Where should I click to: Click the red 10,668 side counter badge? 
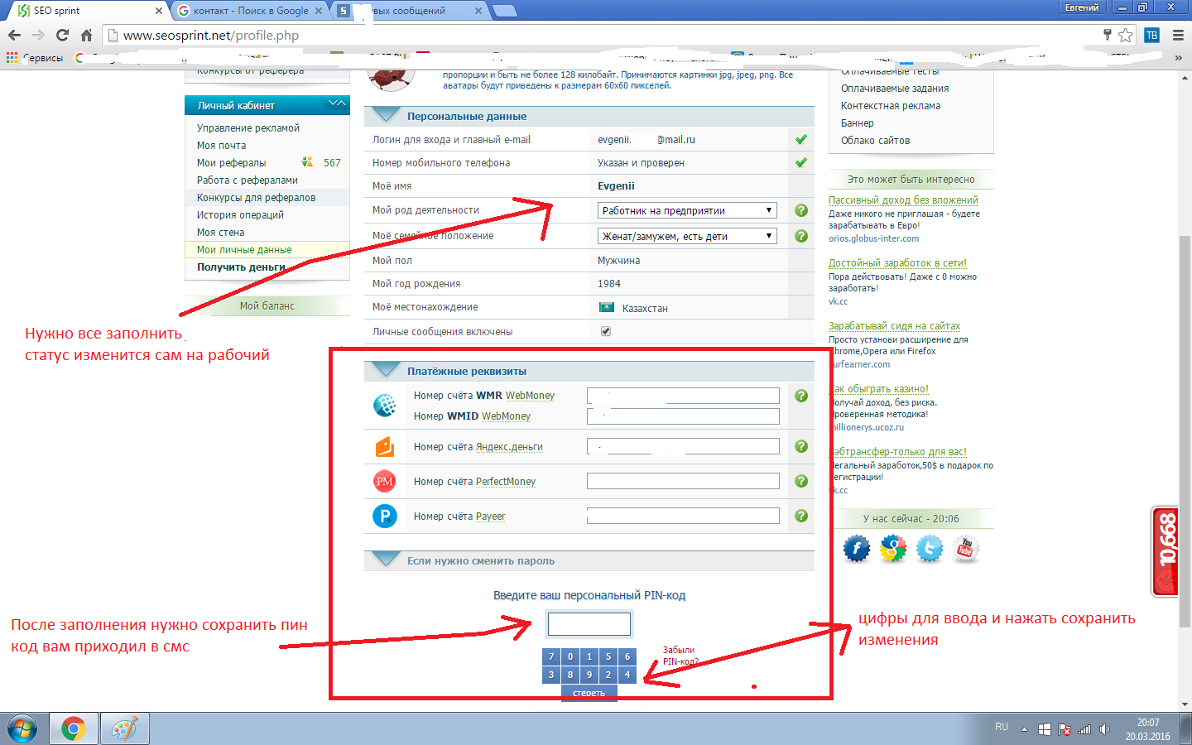pos(1166,551)
